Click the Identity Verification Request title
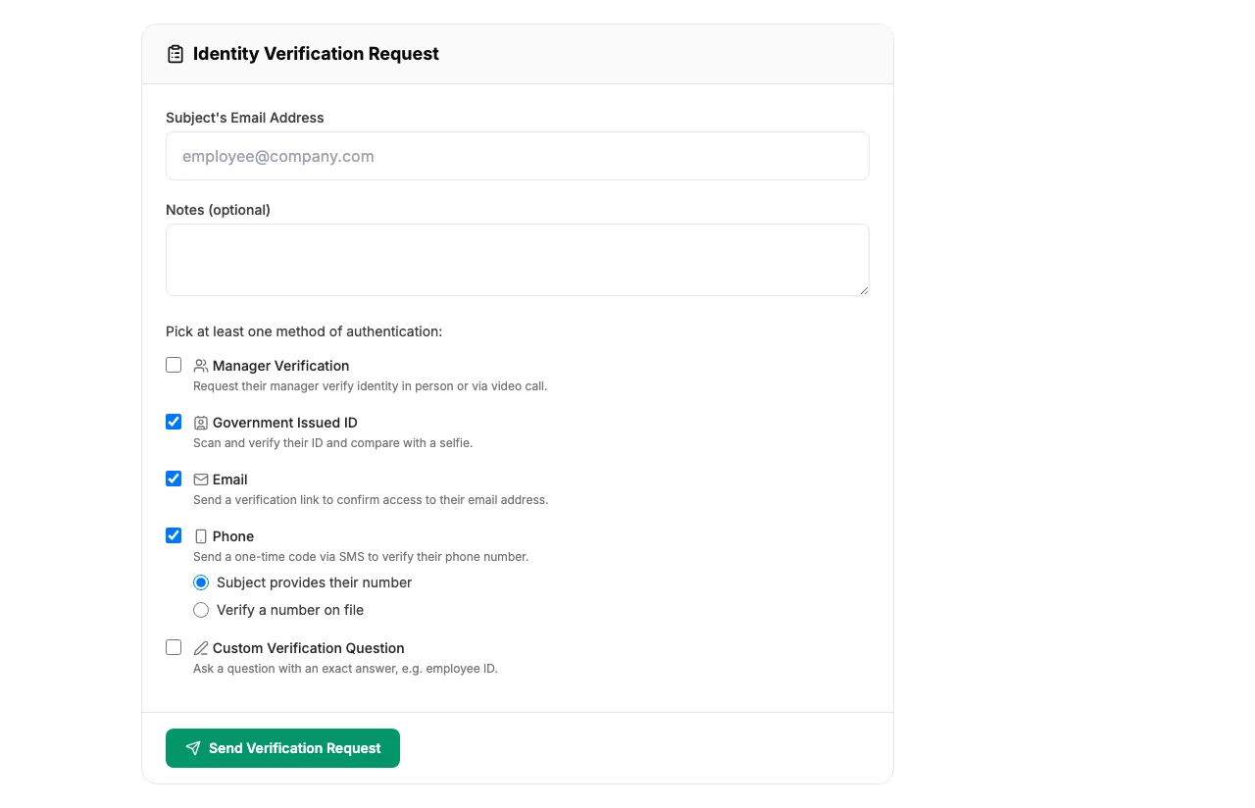This screenshot has width=1255, height=808. [315, 54]
